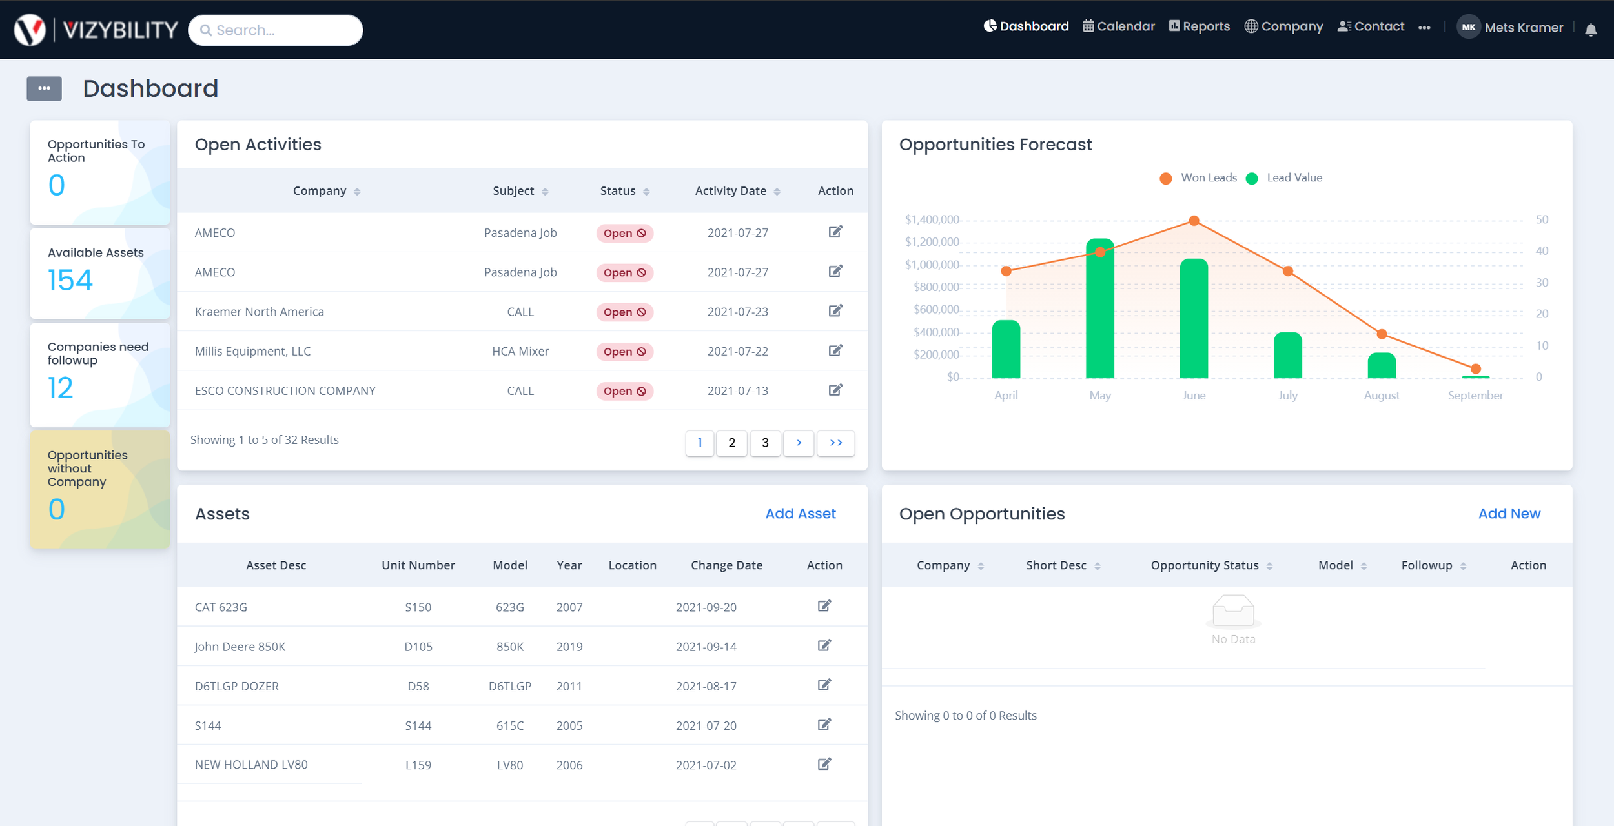This screenshot has height=826, width=1614.
Task: Edit the John Deere 850K asset
Action: tap(824, 645)
